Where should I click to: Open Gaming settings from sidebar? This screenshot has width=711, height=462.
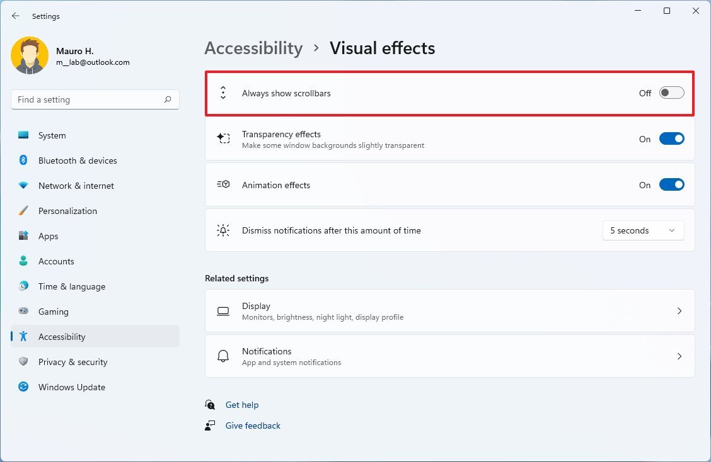(x=23, y=312)
